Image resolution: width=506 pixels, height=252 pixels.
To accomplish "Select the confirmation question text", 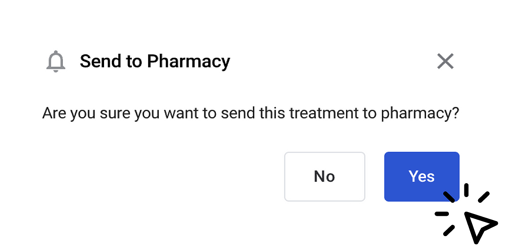I will (x=251, y=113).
